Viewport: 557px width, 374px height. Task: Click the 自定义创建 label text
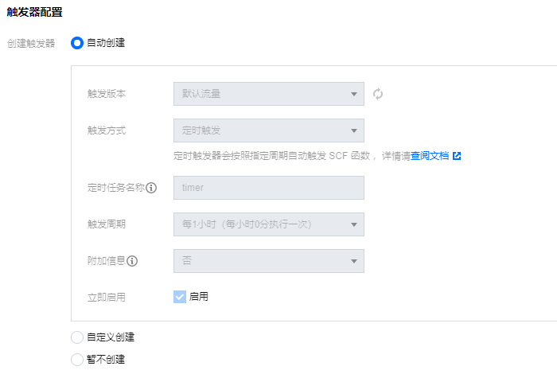point(111,337)
